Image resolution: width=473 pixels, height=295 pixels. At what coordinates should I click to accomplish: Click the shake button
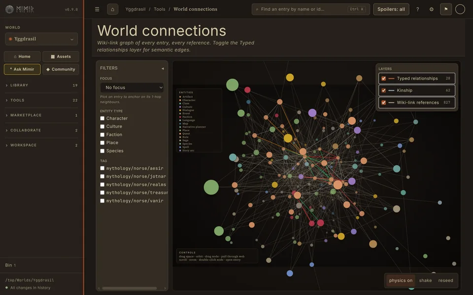[x=425, y=281]
